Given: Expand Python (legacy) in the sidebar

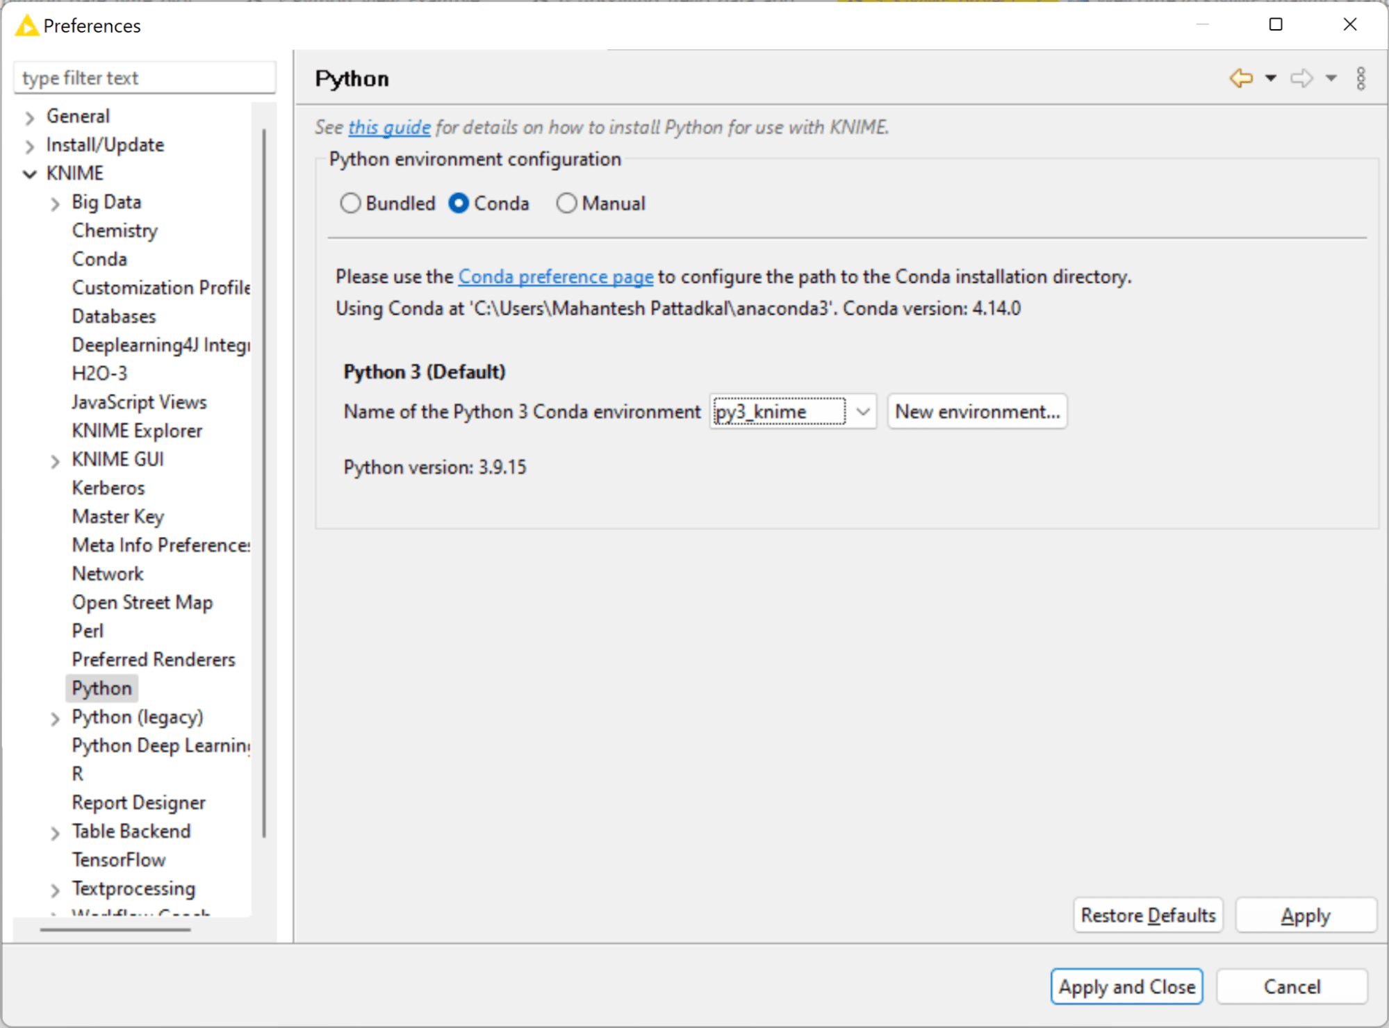Looking at the screenshot, I should point(56,718).
